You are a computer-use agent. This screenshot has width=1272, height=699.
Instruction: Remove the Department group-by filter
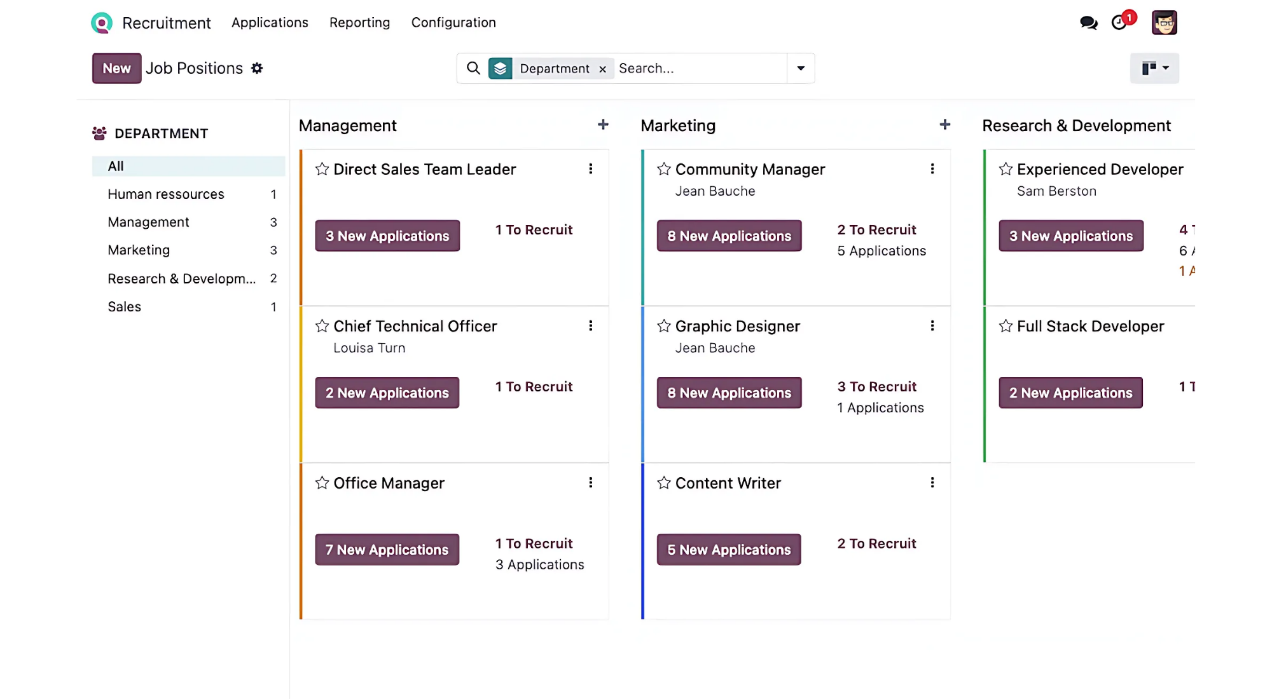tap(602, 69)
